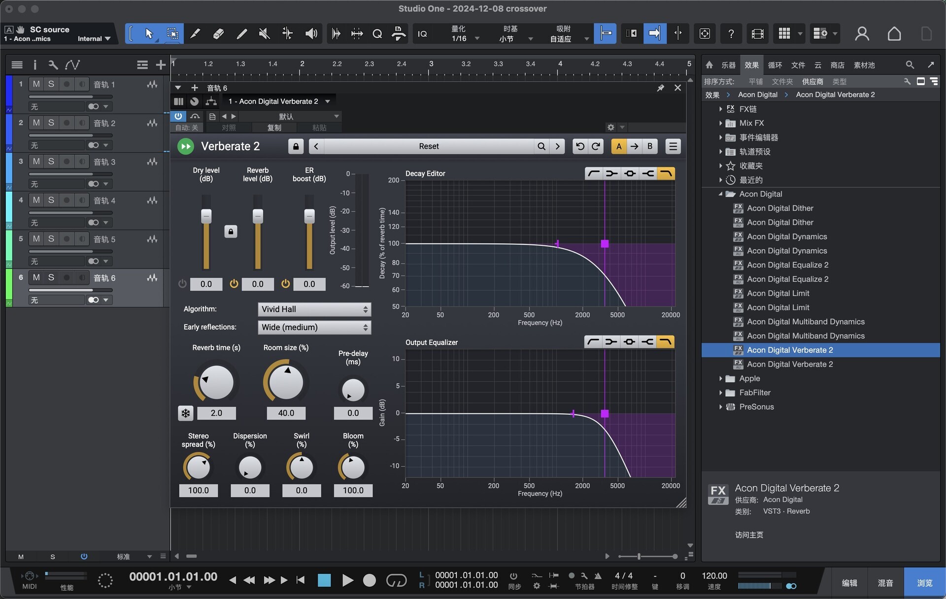
Task: Open the 混音 mix view
Action: (885, 583)
